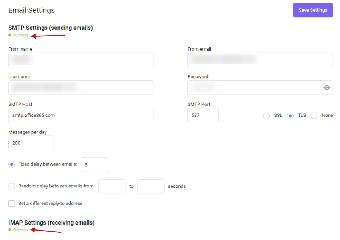Click the fixed delay value field

94,165
